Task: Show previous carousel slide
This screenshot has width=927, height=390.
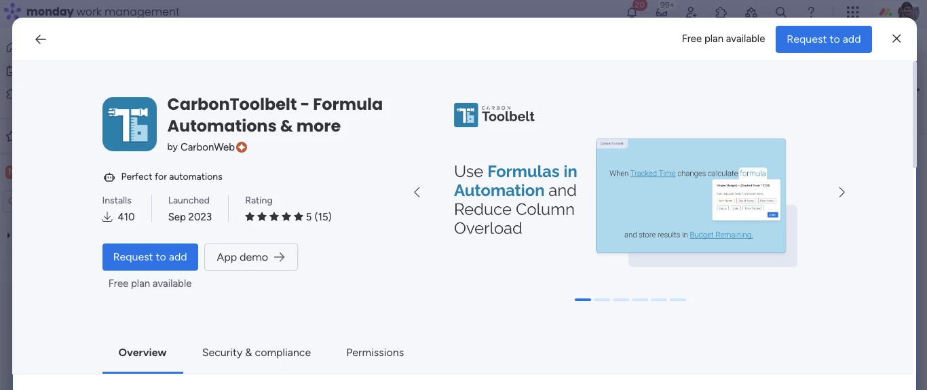Action: [x=417, y=193]
